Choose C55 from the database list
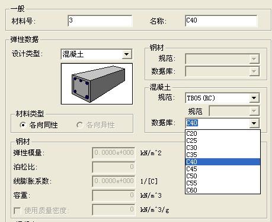Screen dimensions: 272x222 (x=223, y=183)
